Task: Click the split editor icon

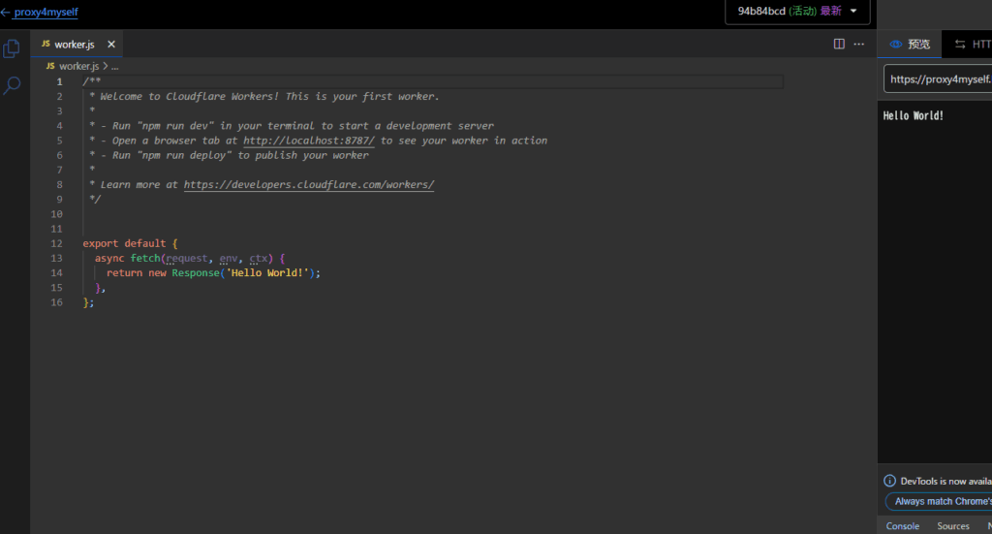Action: pos(839,45)
